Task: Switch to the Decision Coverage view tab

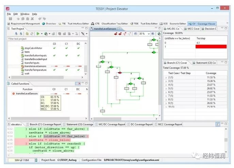Action: pyautogui.click(x=209, y=29)
